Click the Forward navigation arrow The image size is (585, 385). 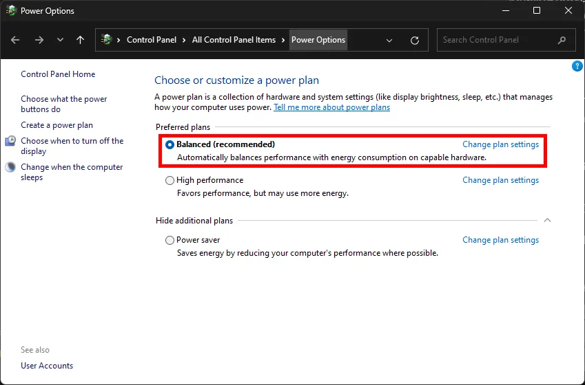coord(39,40)
